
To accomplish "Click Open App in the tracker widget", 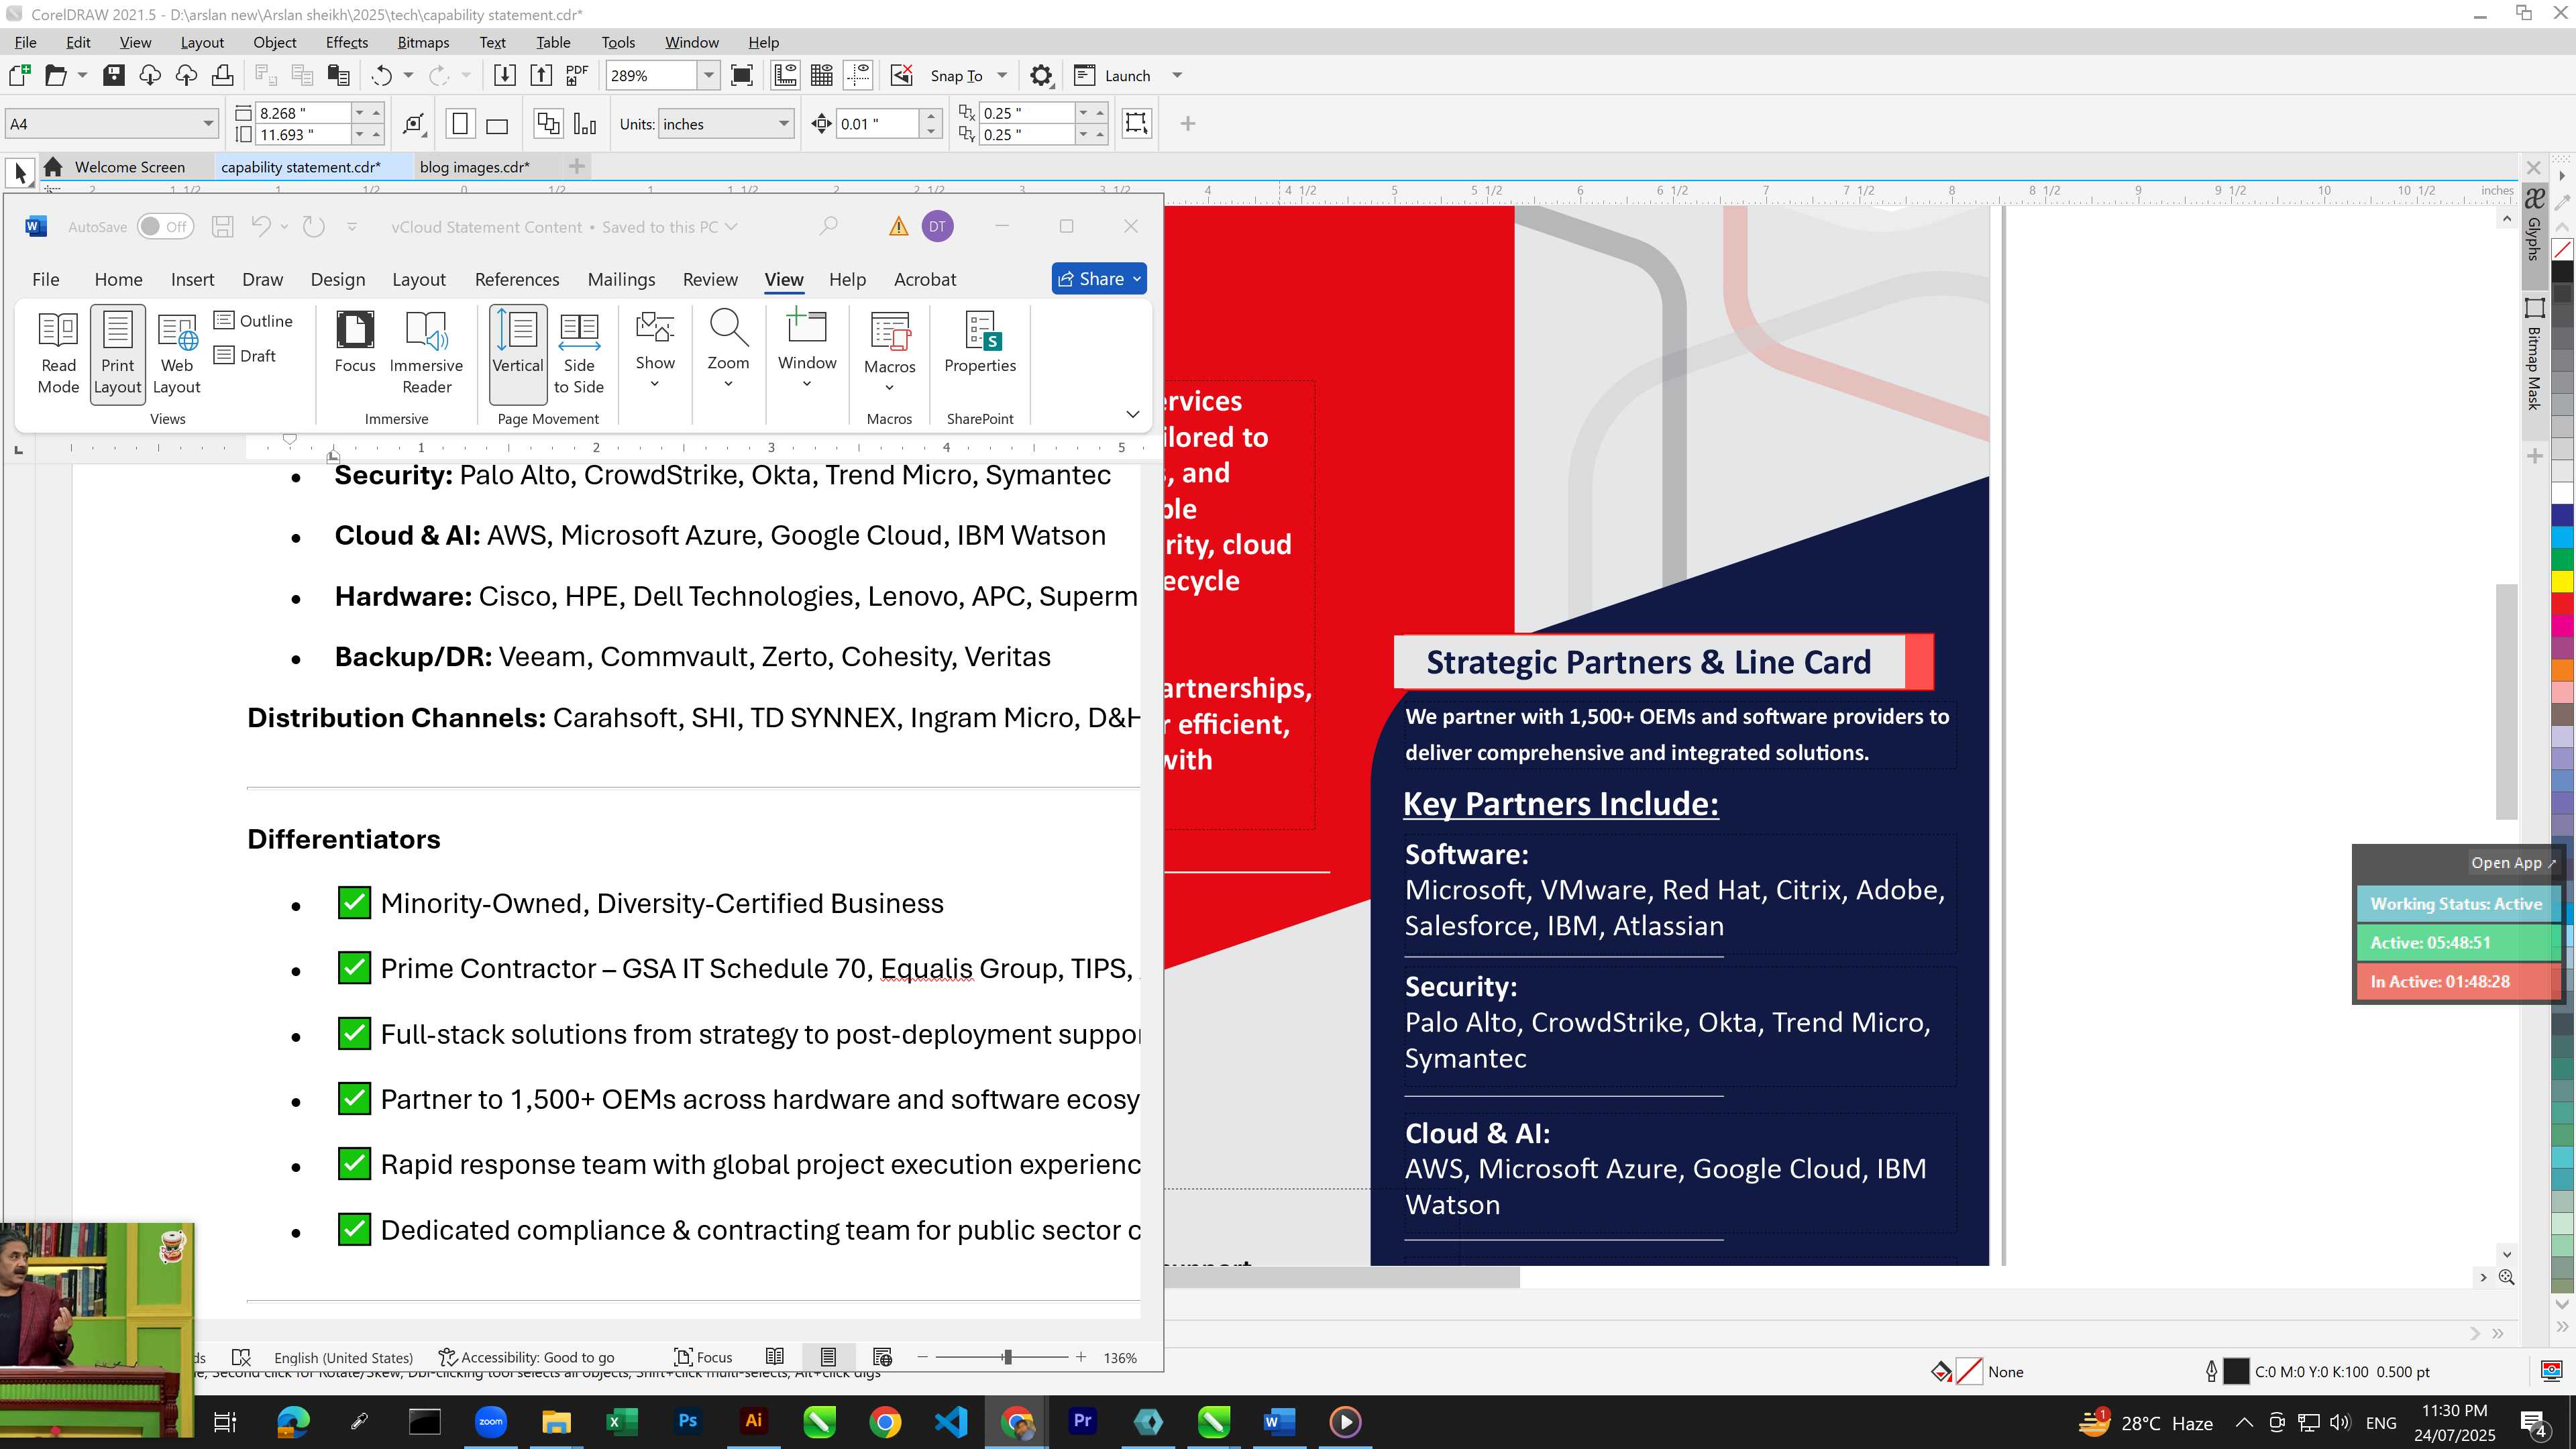I will 2512,863.
